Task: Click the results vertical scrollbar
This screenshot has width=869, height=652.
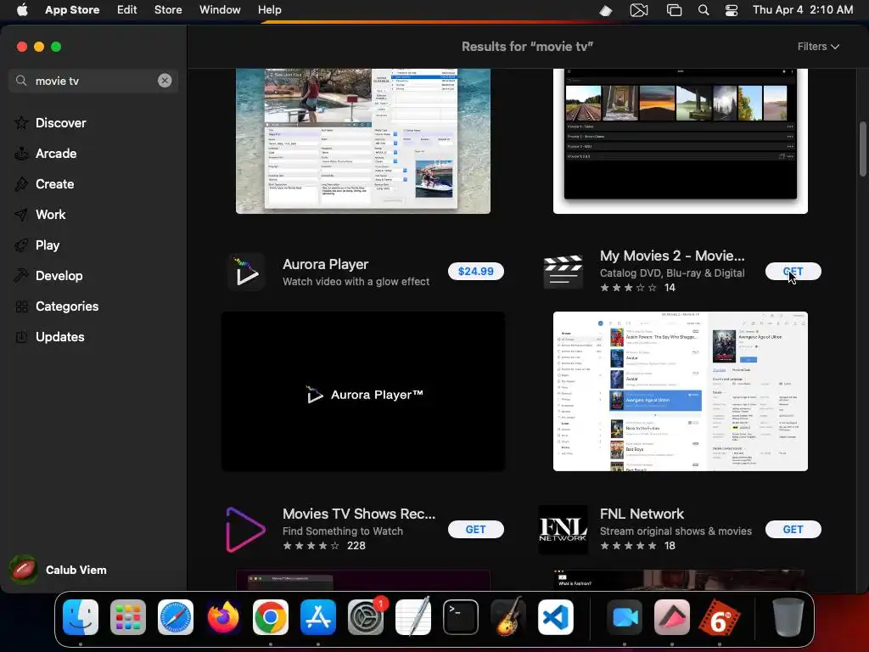Action: (862, 149)
